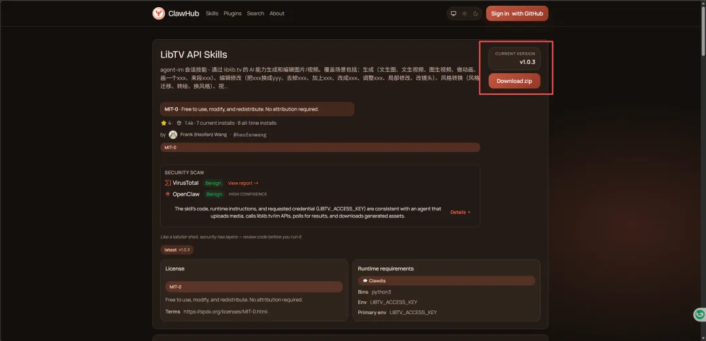
Task: Select the system theme monitor icon
Action: coord(454,14)
